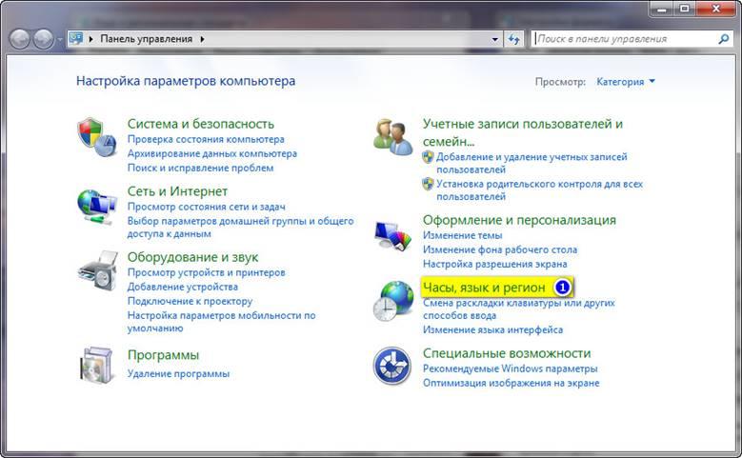Open Настройка параметров мобильности по умолчанию

(x=222, y=321)
